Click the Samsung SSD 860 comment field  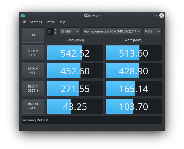coord(91,120)
